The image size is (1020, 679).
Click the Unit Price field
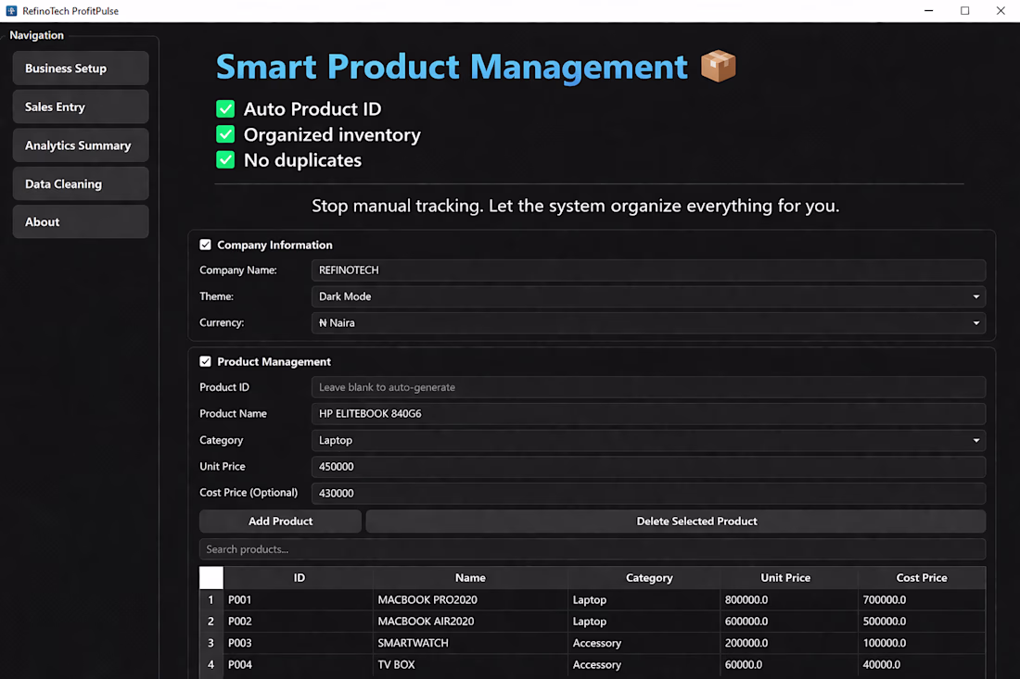[648, 467]
